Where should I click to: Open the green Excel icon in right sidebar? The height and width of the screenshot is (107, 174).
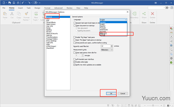point(171,63)
